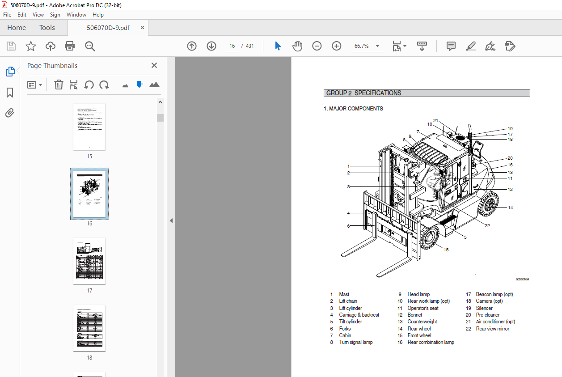Open the File menu
This screenshot has width=562, height=377.
click(7, 15)
